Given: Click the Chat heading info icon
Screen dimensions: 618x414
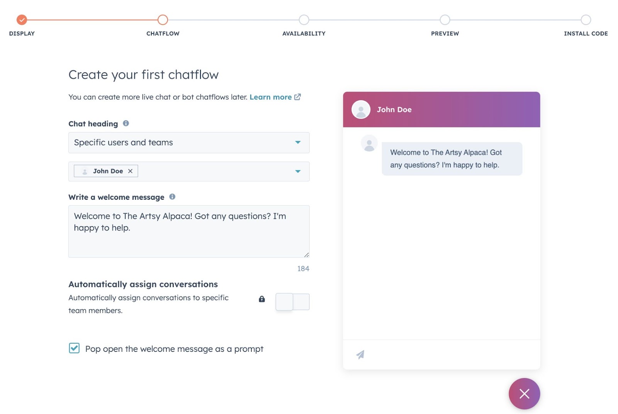Looking at the screenshot, I should coord(126,123).
